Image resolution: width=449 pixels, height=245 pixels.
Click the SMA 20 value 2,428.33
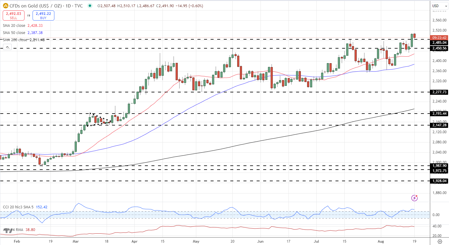35,26
